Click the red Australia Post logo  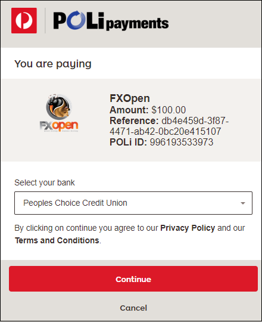pyautogui.click(x=24, y=20)
